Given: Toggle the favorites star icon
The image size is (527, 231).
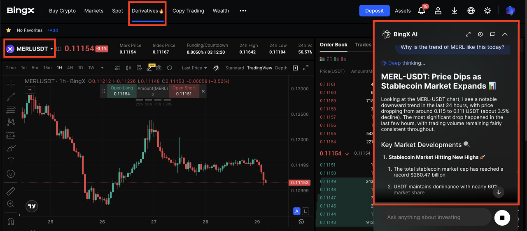Looking at the screenshot, I should (8, 30).
